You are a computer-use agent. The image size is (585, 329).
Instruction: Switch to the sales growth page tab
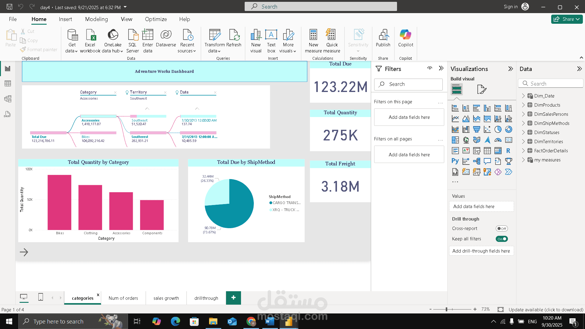click(x=166, y=298)
